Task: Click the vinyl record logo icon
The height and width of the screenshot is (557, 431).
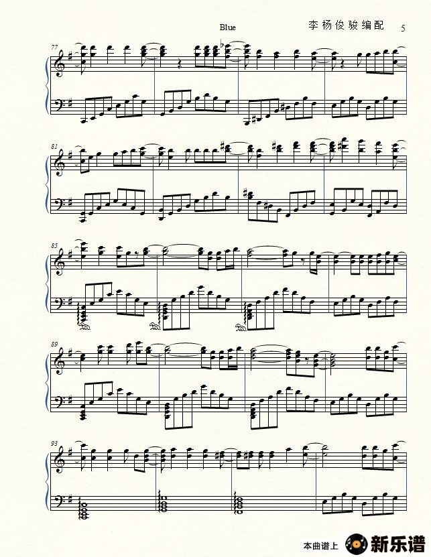Action: point(357,544)
